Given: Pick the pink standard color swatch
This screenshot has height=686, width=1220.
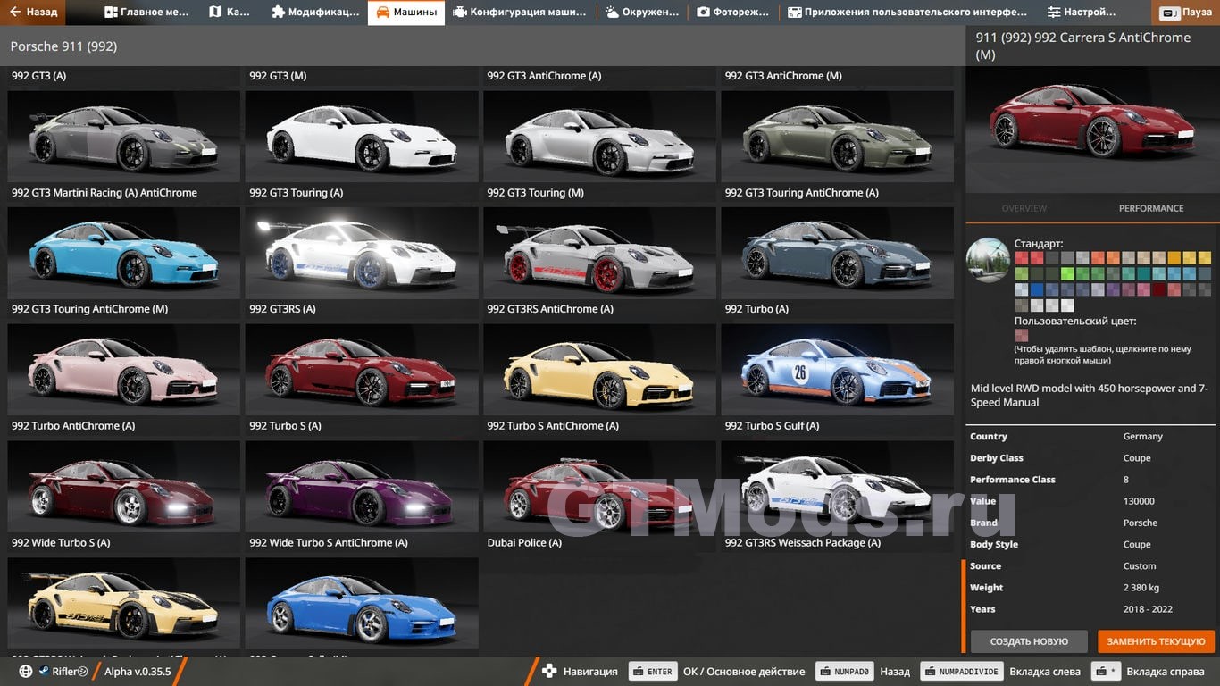Looking at the screenshot, I should click(1144, 289).
